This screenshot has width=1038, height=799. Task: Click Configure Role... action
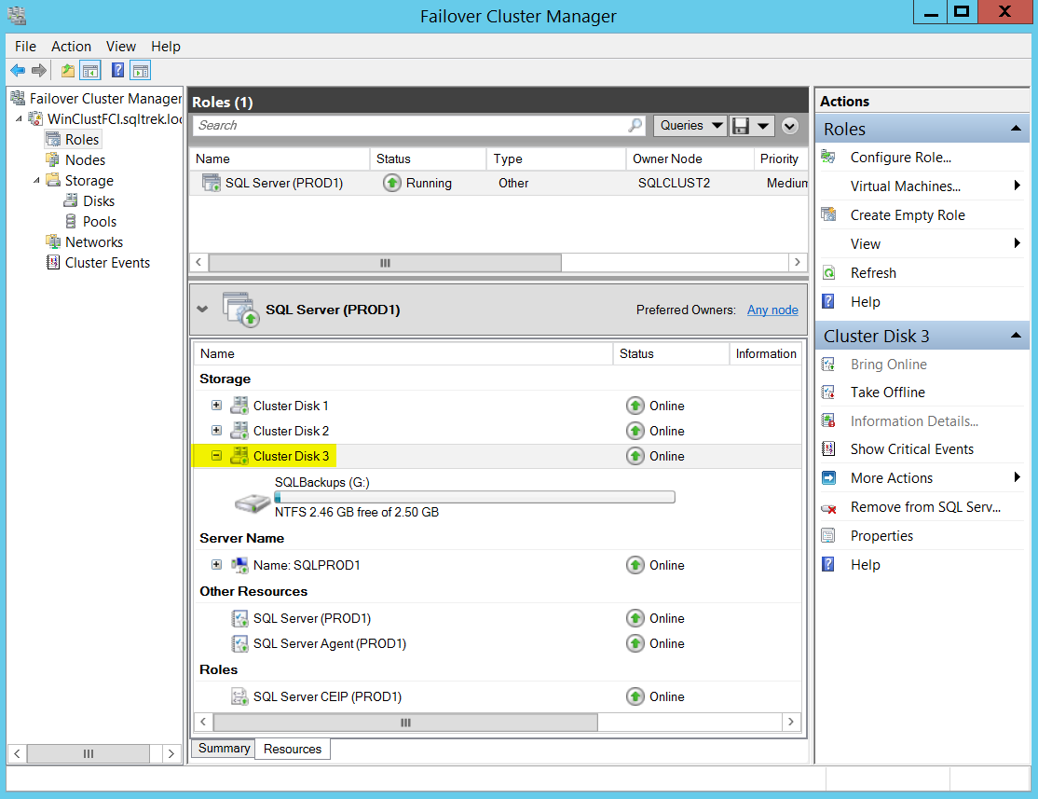click(x=900, y=158)
